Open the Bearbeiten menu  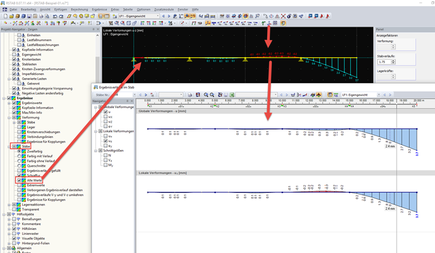tap(28, 9)
